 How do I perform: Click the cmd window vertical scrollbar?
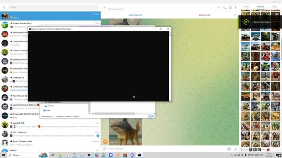coord(170,66)
